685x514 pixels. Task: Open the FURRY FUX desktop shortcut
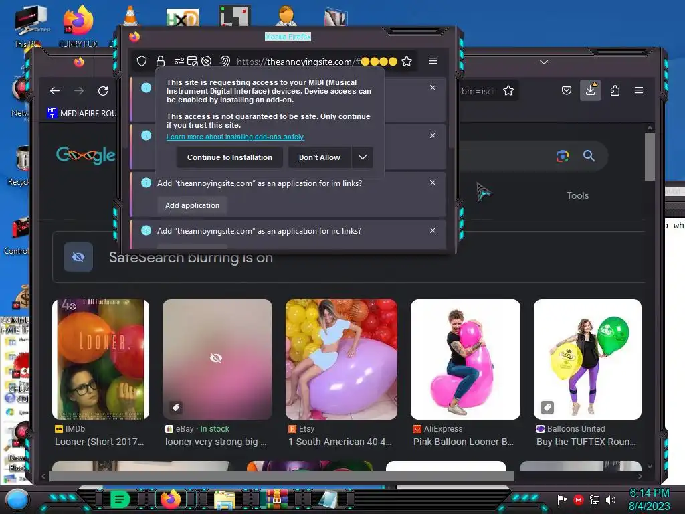pos(78,25)
